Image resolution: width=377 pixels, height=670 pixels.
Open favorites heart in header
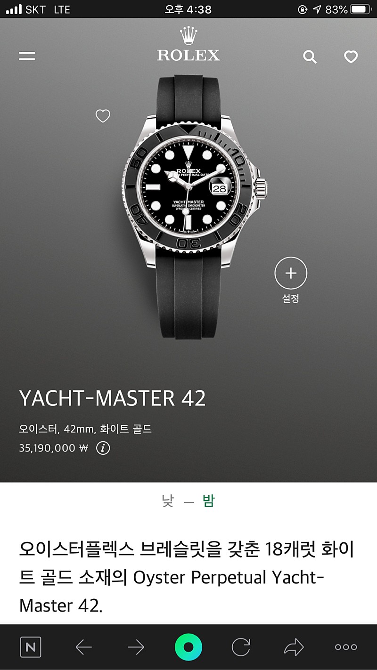pos(351,57)
